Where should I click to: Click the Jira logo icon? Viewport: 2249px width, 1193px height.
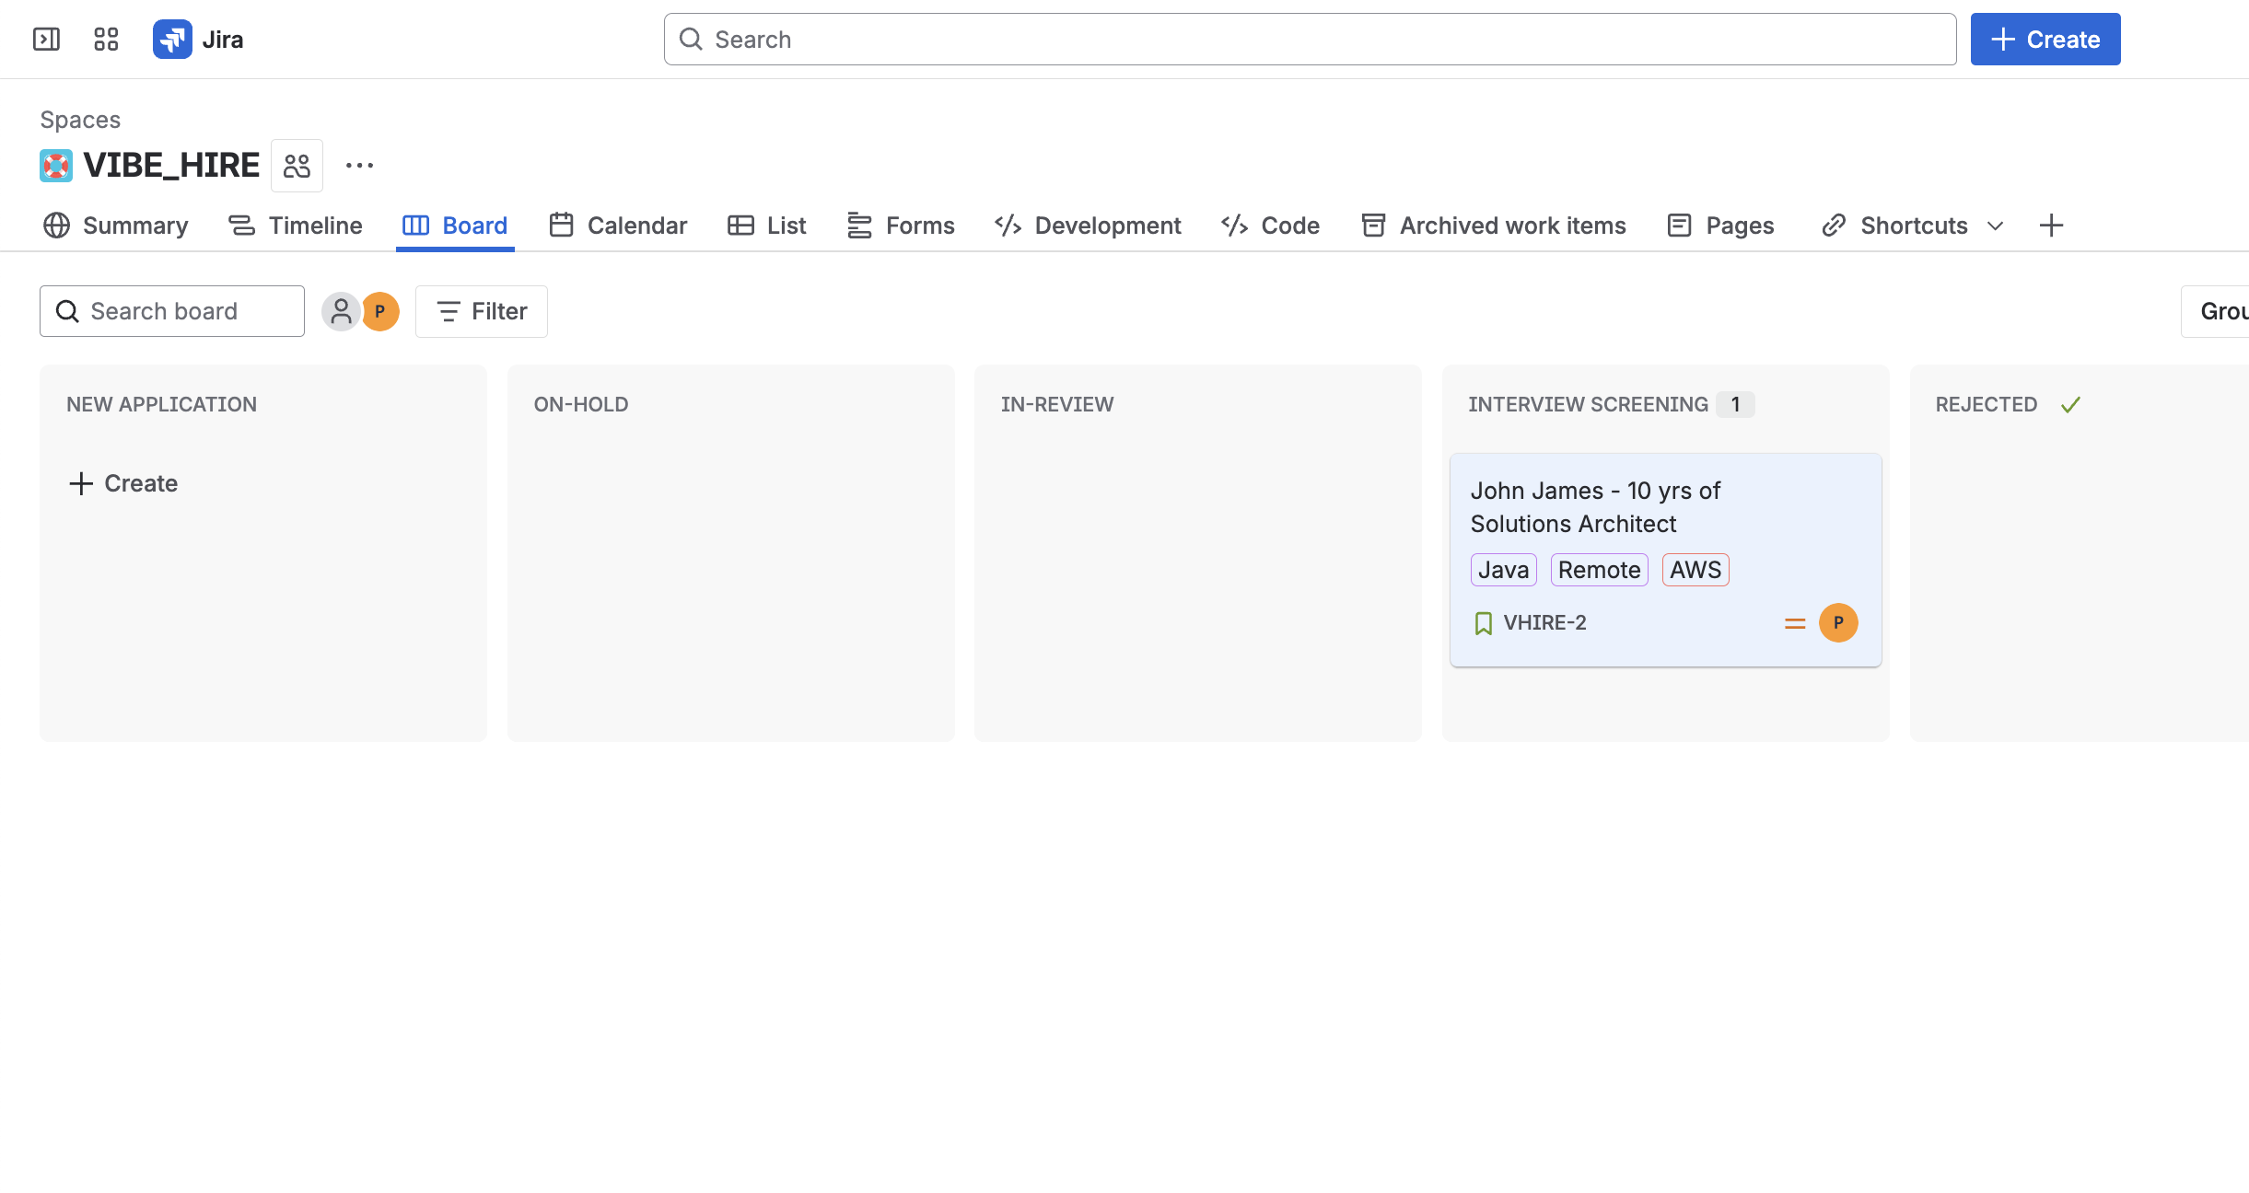(x=172, y=39)
